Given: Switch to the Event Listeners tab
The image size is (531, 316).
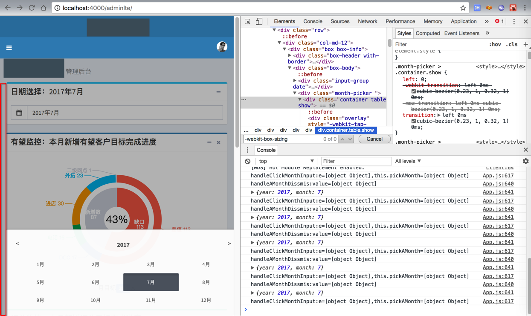Looking at the screenshot, I should pos(461,33).
